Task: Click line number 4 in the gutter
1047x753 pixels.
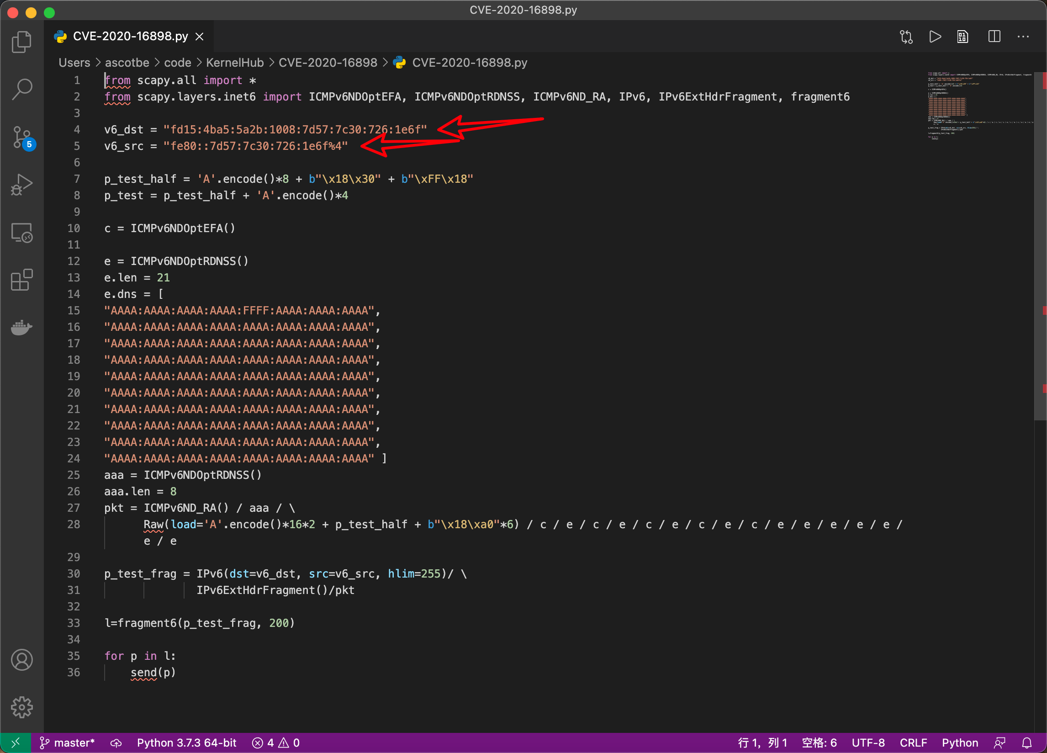Action: 77,130
